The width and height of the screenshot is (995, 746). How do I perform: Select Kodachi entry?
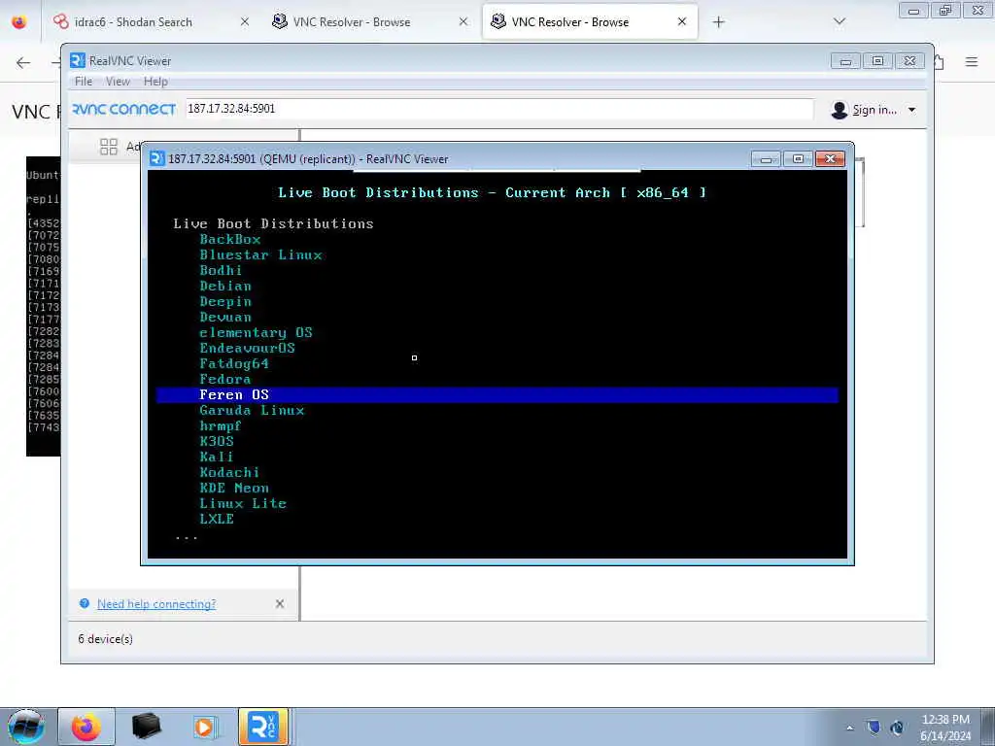[x=229, y=472]
